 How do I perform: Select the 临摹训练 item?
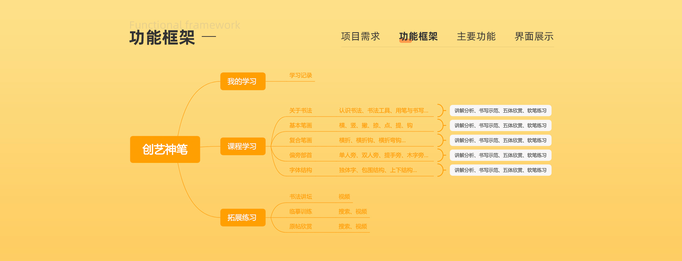(x=301, y=211)
